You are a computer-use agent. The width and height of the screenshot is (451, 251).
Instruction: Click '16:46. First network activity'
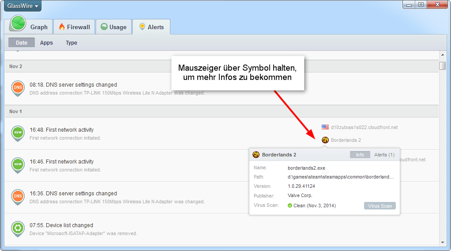coord(61,161)
